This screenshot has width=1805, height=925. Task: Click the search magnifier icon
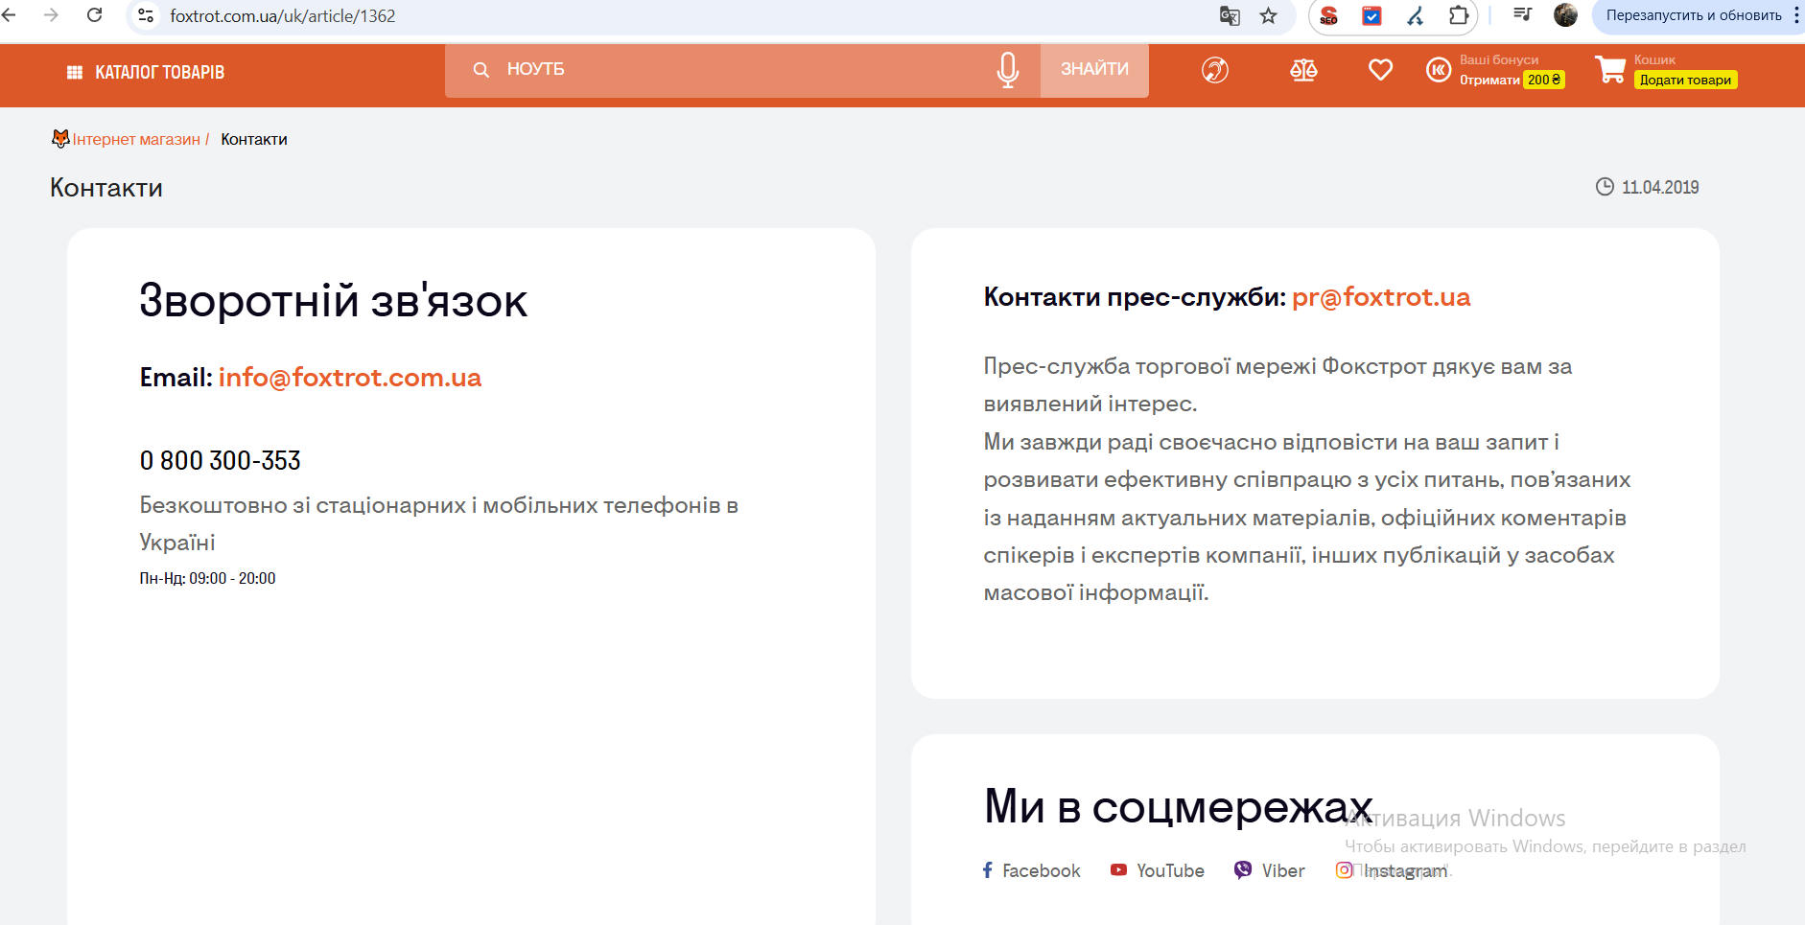[x=481, y=70]
